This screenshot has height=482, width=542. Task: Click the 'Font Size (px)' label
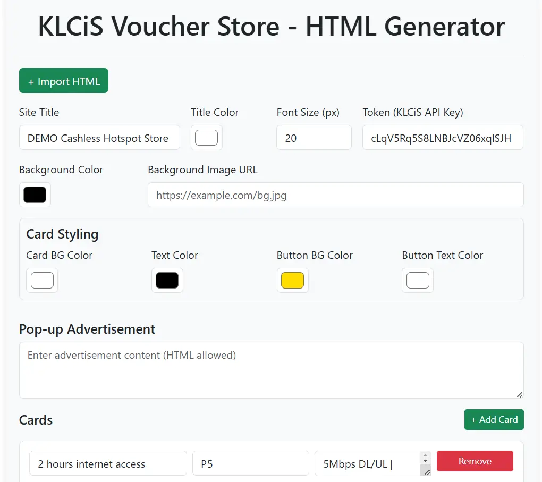(308, 112)
